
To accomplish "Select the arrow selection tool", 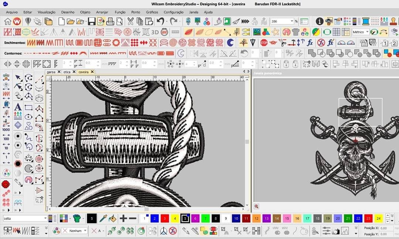I will pyautogui.click(x=18, y=78).
